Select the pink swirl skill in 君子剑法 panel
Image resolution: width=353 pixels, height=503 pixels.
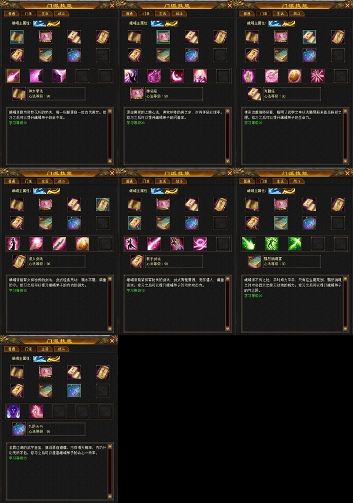pyautogui.click(x=200, y=244)
